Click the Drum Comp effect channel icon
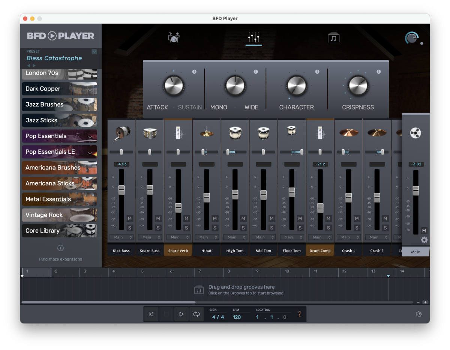Screen dimensions: 450x350 pos(320,133)
